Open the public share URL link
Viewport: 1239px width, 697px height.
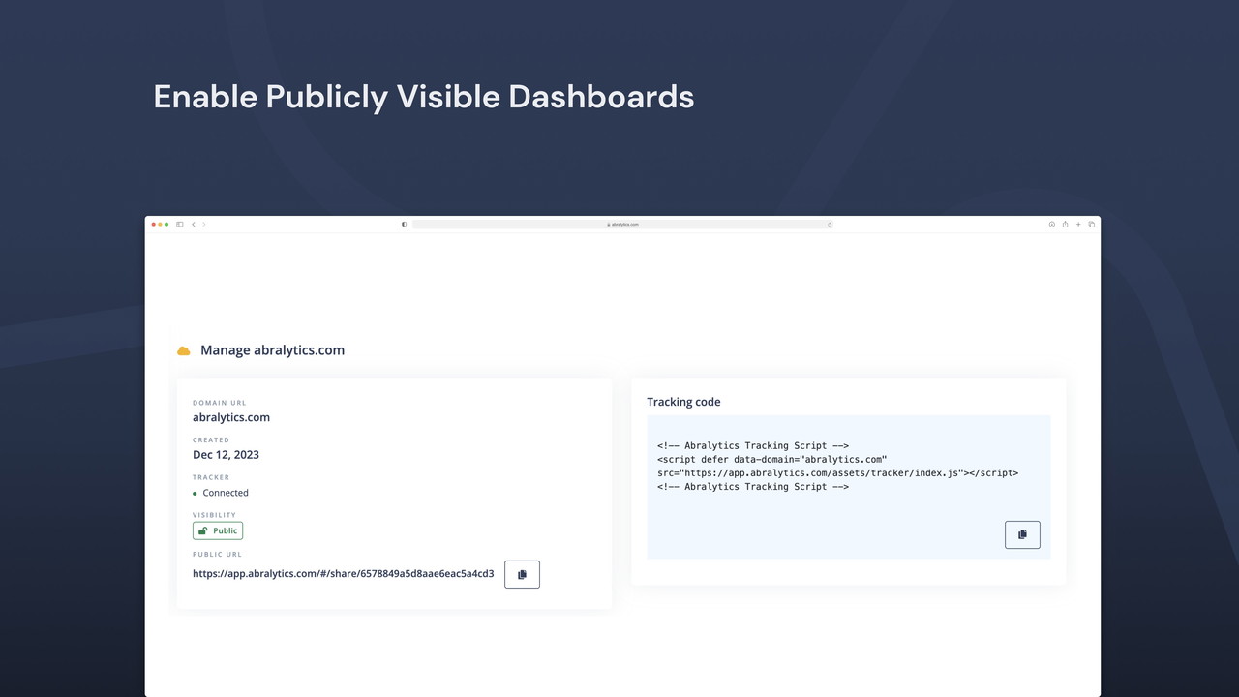[343, 574]
